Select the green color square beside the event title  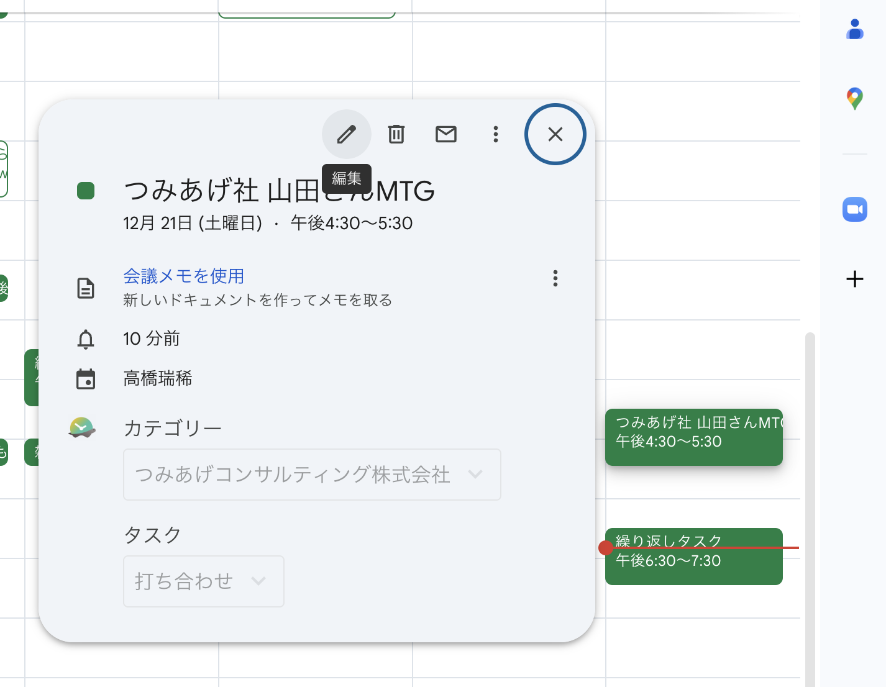click(x=86, y=191)
